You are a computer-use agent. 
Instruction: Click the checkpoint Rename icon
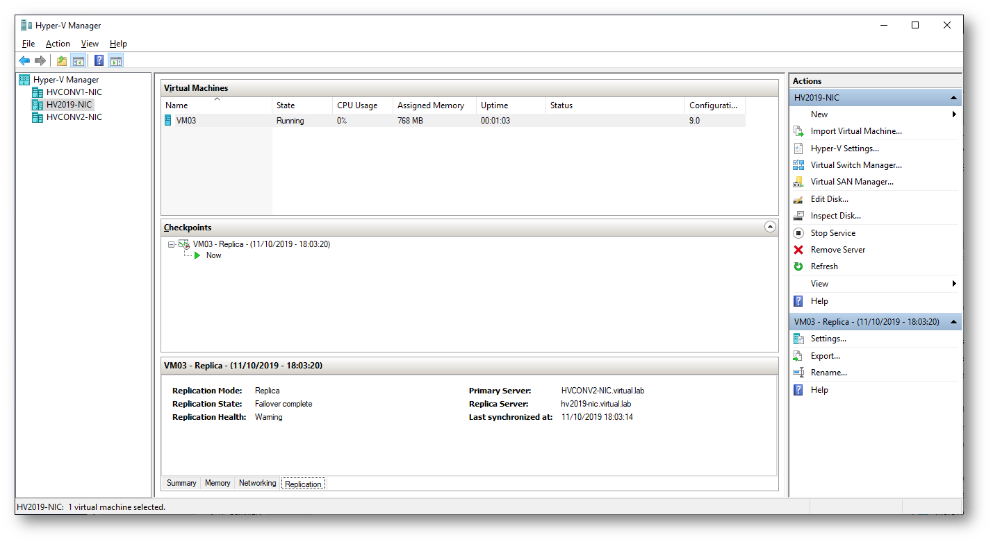(x=798, y=373)
